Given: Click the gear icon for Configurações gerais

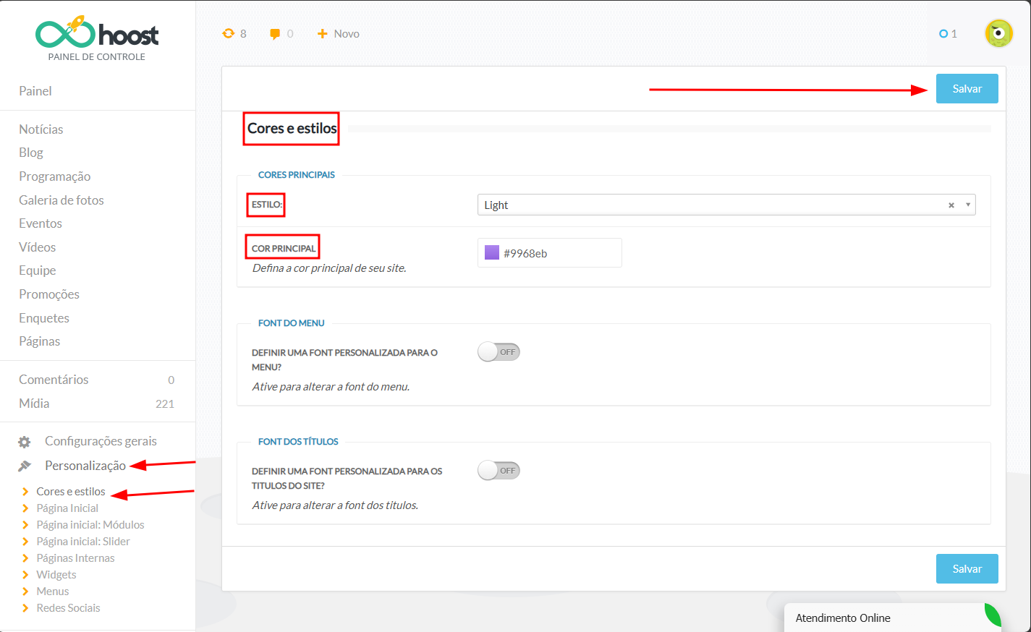Looking at the screenshot, I should pos(25,442).
